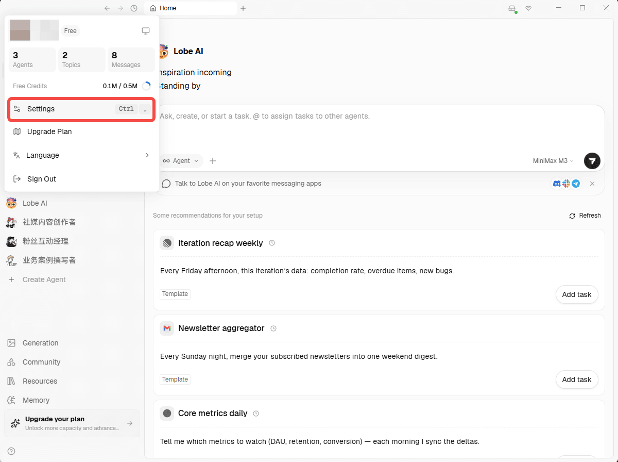Click the Free plan badge
618x462 pixels.
tap(71, 31)
